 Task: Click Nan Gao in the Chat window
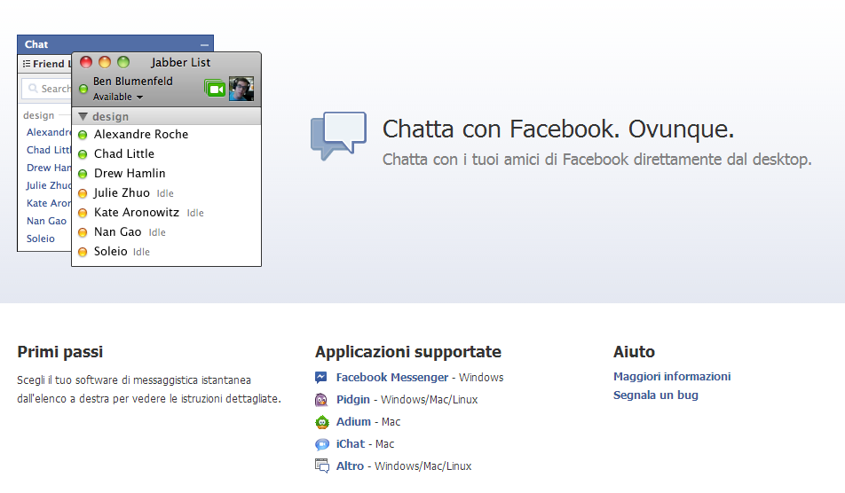(x=46, y=221)
